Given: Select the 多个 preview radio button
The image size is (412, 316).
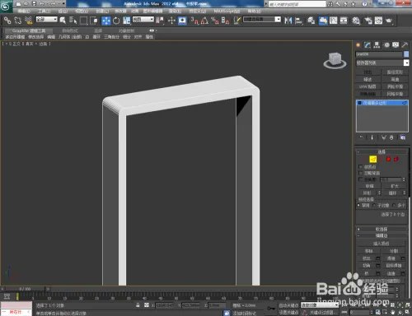Looking at the screenshot, I should click(394, 205).
